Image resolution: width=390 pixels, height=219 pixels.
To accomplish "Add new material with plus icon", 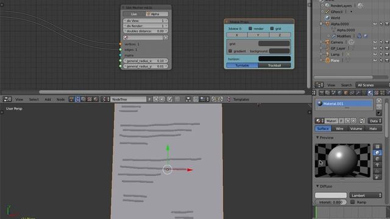I will click(x=347, y=121).
